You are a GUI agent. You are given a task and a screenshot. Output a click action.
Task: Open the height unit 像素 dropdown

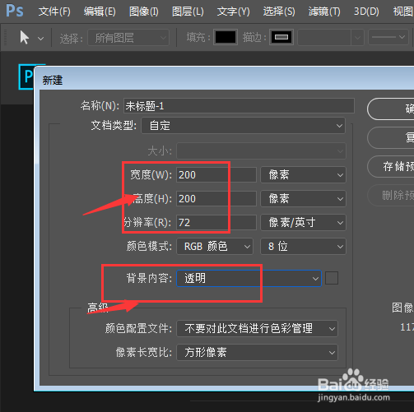click(x=303, y=198)
